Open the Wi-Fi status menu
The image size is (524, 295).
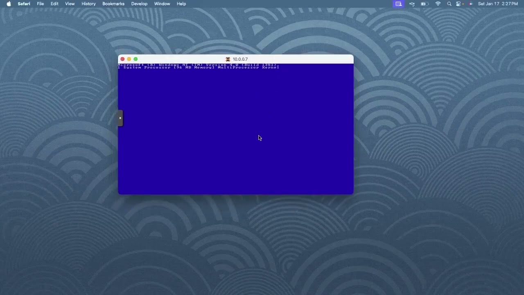(x=438, y=4)
